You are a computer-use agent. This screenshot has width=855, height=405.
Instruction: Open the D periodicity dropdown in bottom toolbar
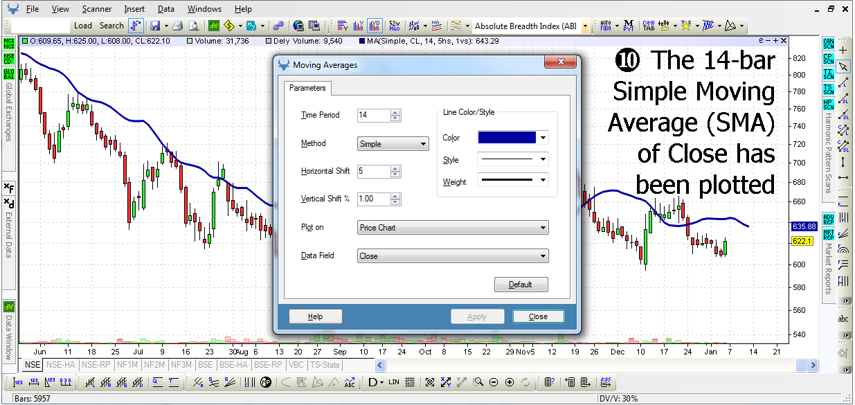(381, 382)
